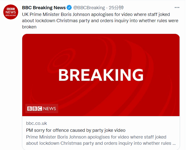Click "UK Prime Minister" in the tweet text
This screenshot has width=188, height=150.
[40, 14]
